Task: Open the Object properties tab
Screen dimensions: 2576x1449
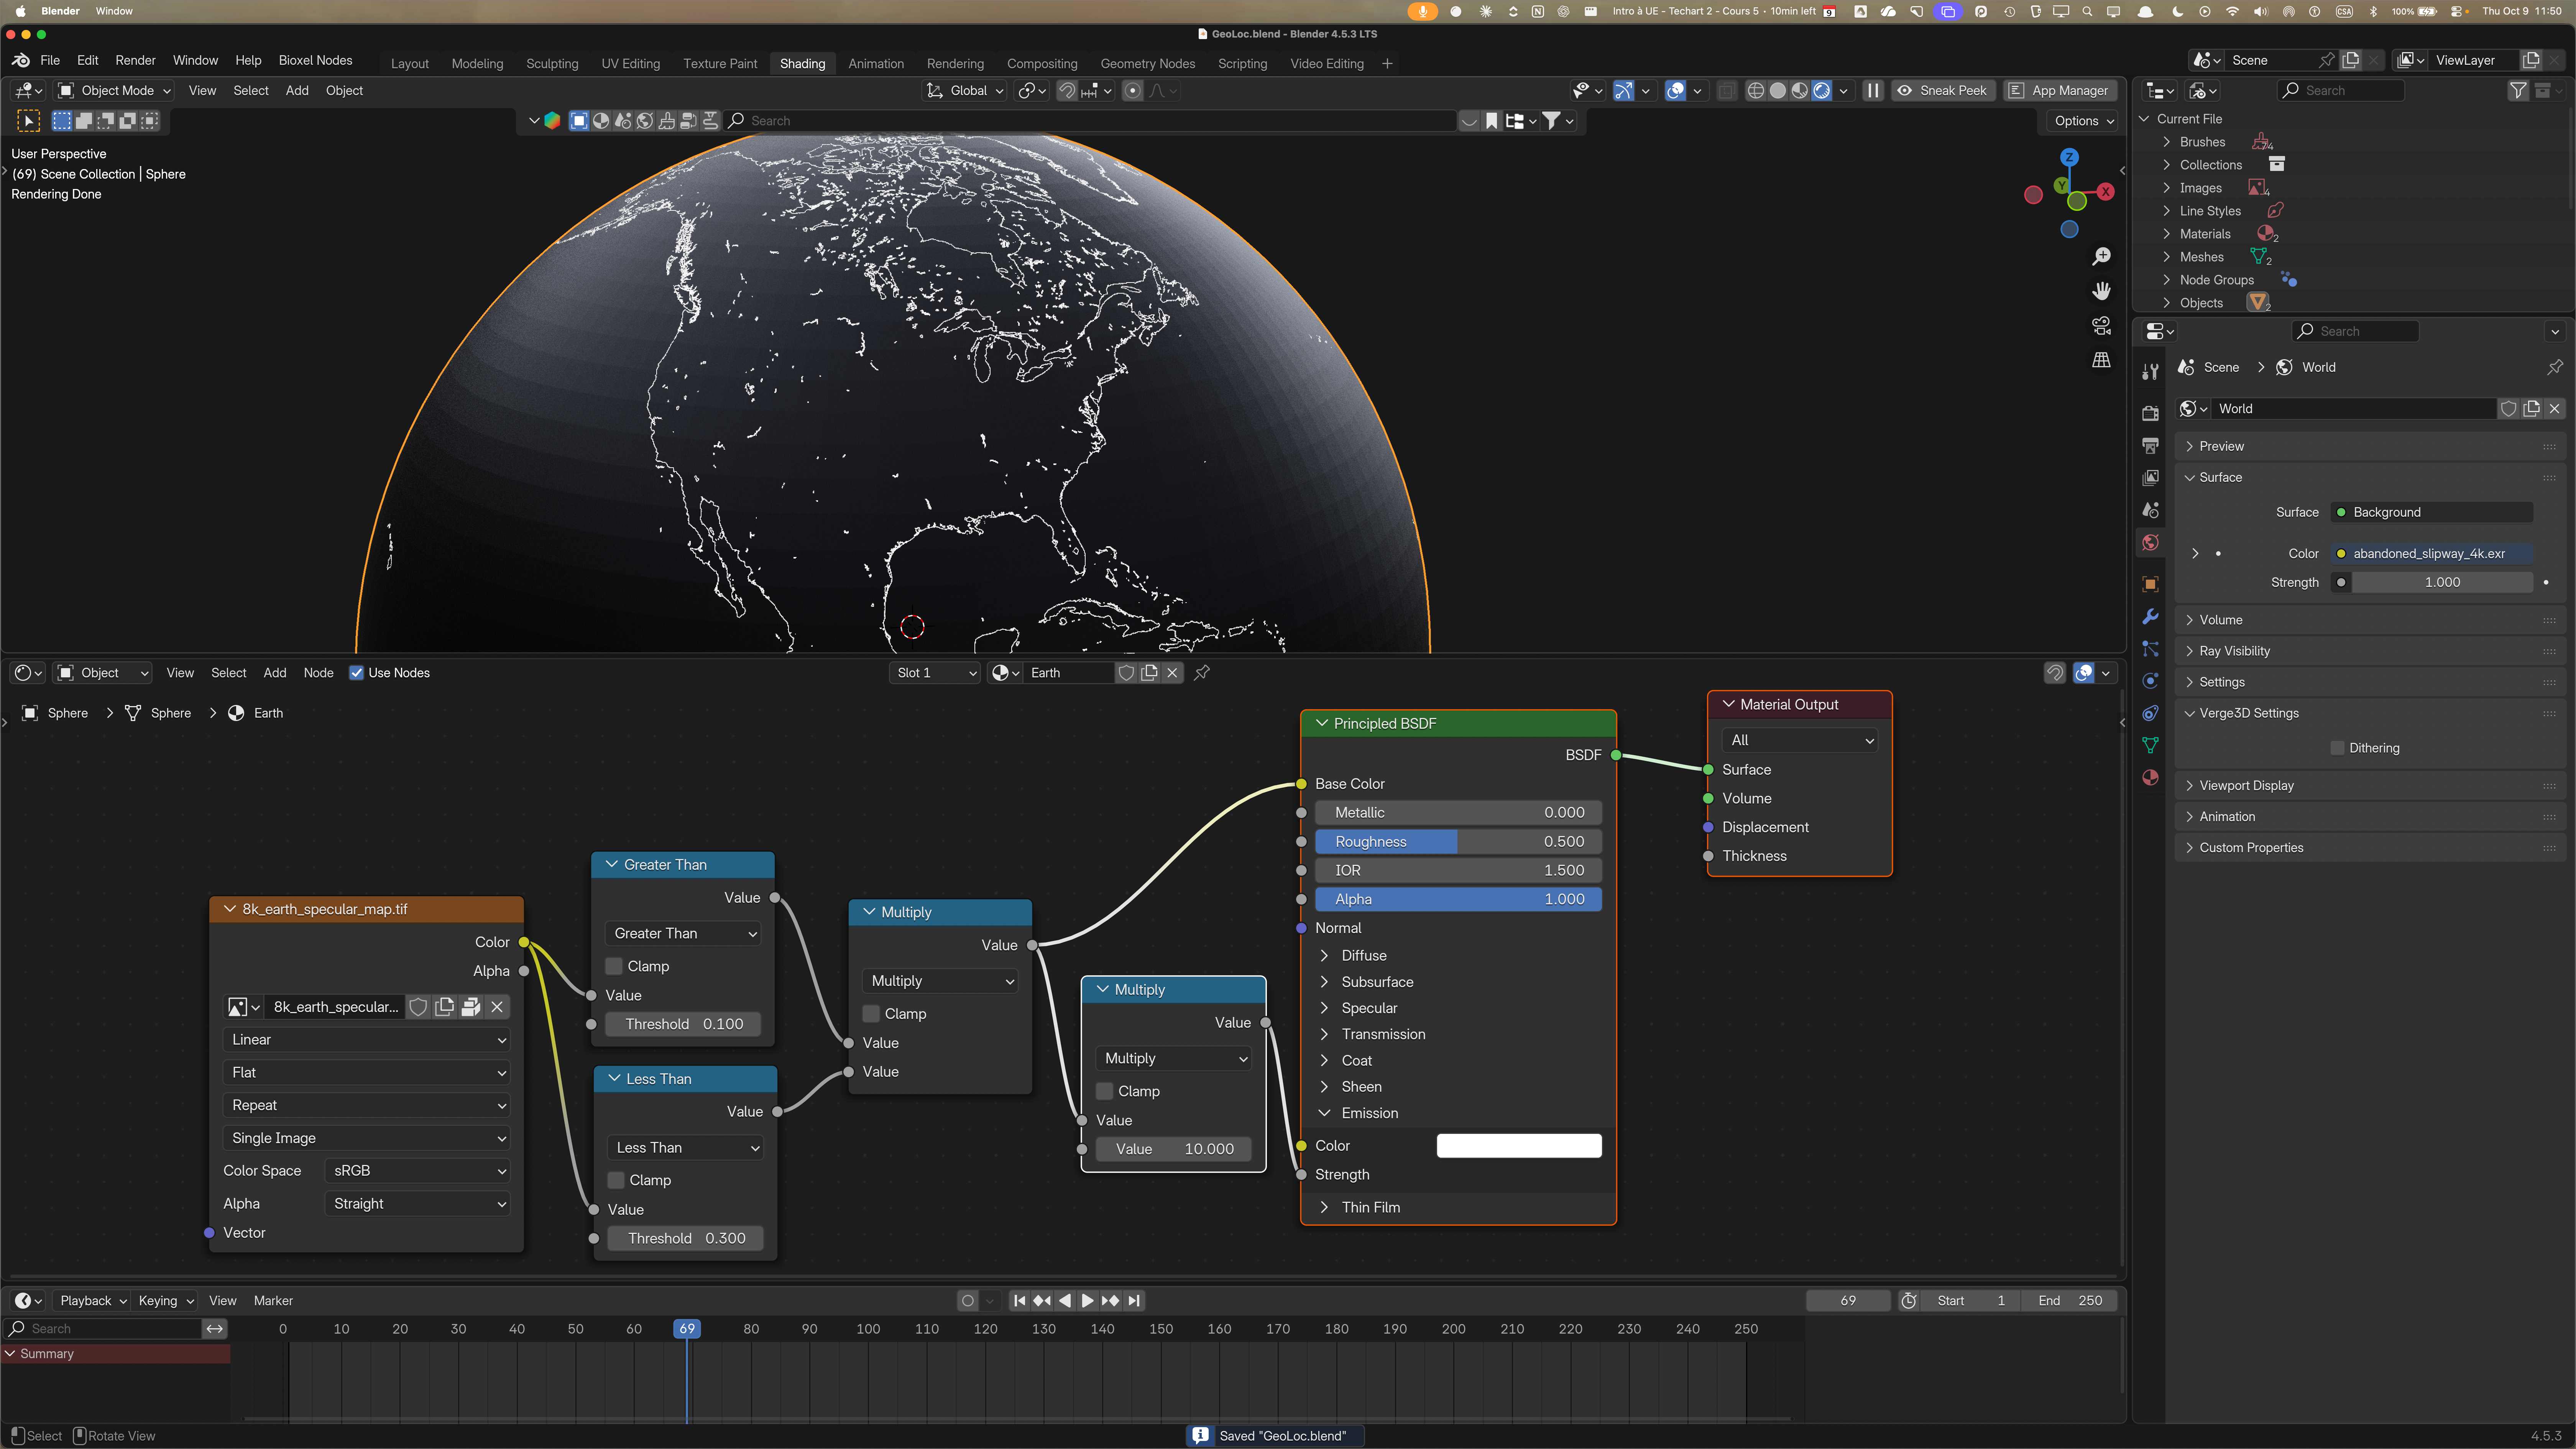Action: point(2150,584)
